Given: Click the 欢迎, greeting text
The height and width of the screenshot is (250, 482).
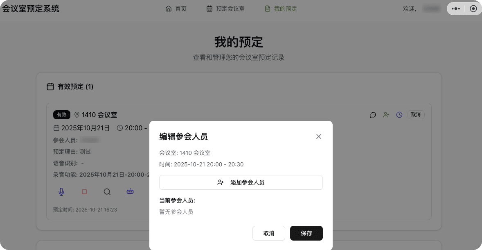Looking at the screenshot, I should 410,9.
